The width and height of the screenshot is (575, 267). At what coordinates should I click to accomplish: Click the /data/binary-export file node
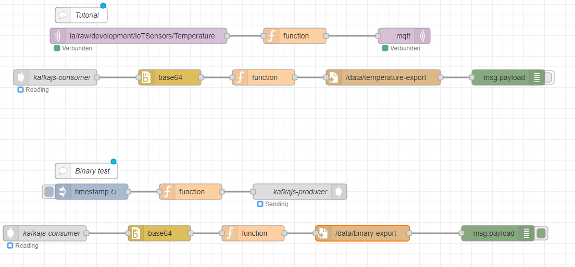[366, 233]
